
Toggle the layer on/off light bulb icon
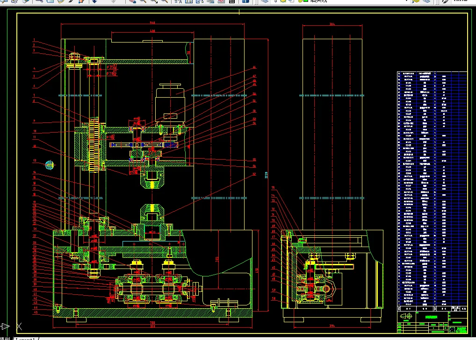(276, 1)
